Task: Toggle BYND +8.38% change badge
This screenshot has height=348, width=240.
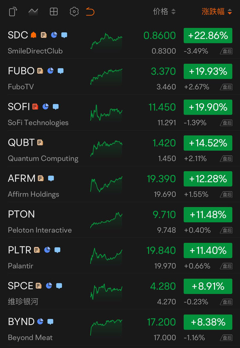Action: click(x=208, y=322)
